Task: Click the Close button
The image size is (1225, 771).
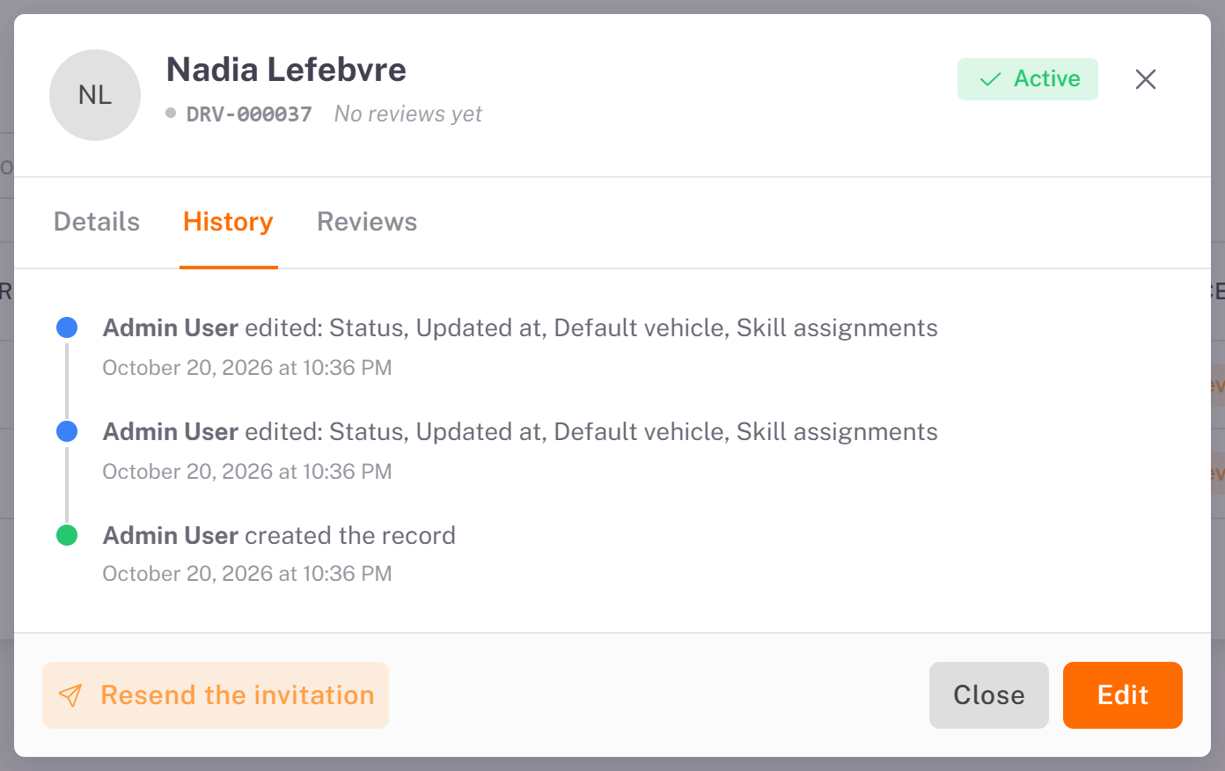Action: 989,695
